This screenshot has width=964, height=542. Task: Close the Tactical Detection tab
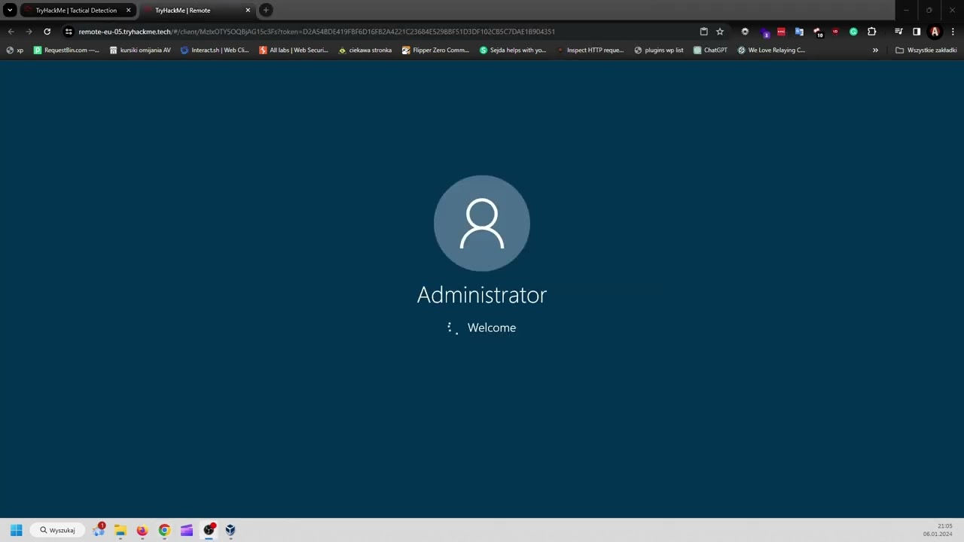(128, 11)
